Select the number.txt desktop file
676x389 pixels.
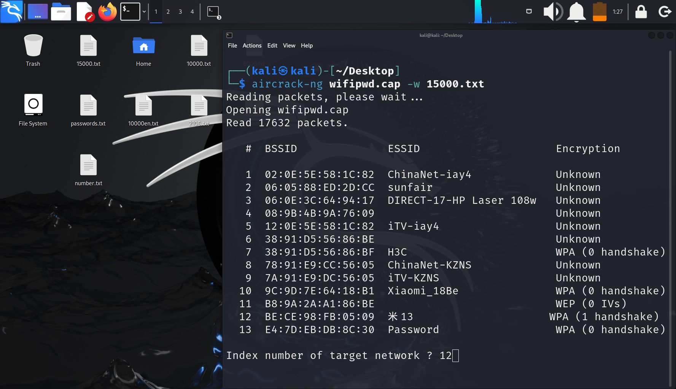tap(88, 170)
